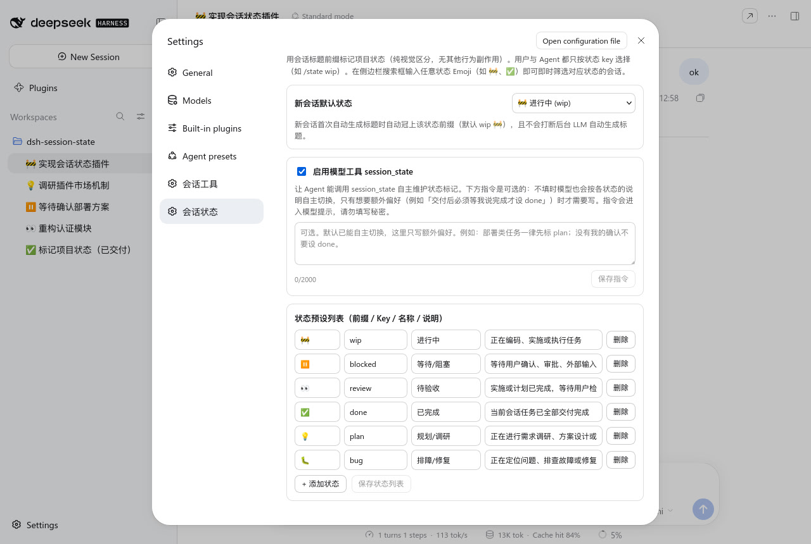Delete the wip status row

[621, 340]
